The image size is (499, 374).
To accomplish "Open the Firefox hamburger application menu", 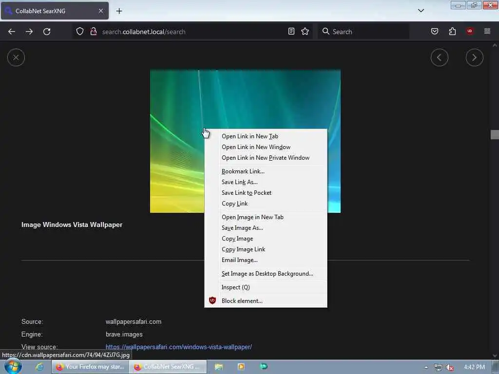I will click(x=487, y=31).
